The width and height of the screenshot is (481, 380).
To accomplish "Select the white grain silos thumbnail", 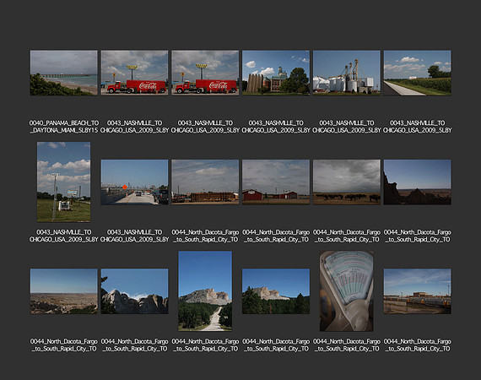I will (x=347, y=73).
